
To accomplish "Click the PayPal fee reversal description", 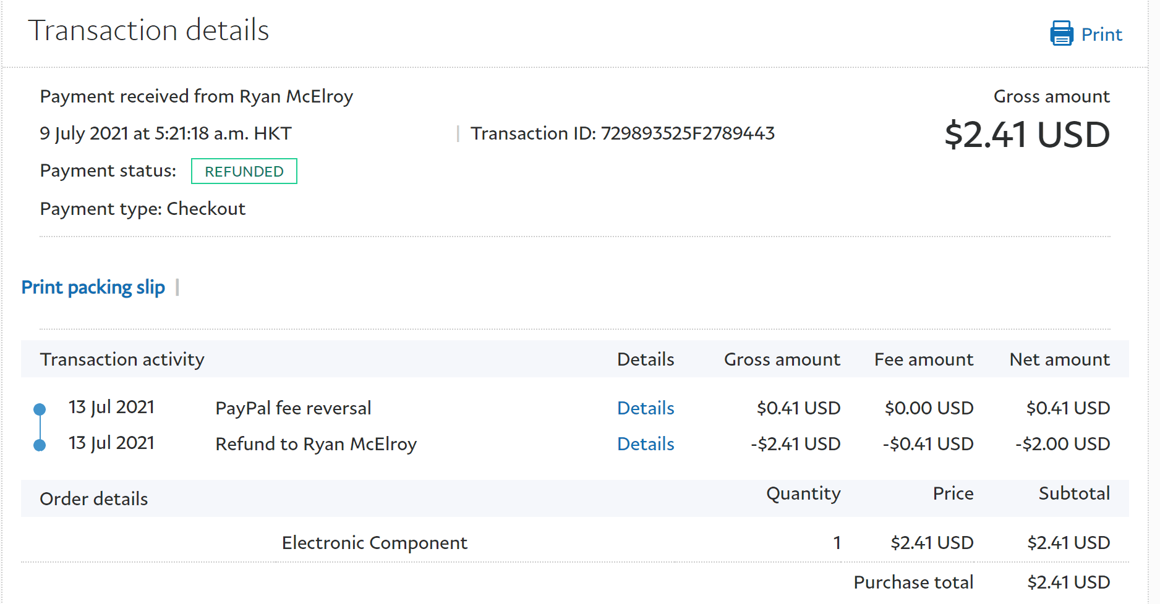I will 293,408.
